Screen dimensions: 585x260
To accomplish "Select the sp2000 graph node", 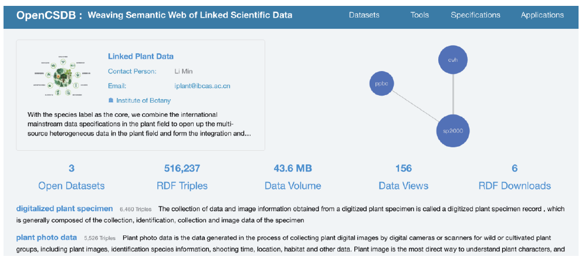I will tap(453, 131).
